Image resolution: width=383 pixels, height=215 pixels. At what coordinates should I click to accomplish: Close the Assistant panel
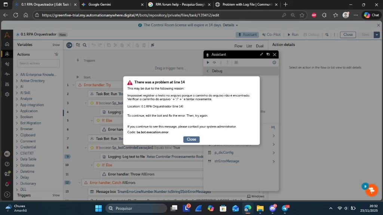tap(275, 55)
